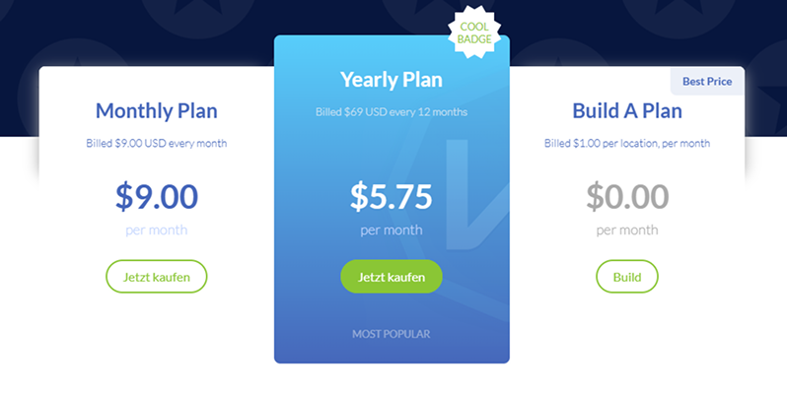Click the Build button
Viewport: 787px width, 394px height.
pos(627,277)
